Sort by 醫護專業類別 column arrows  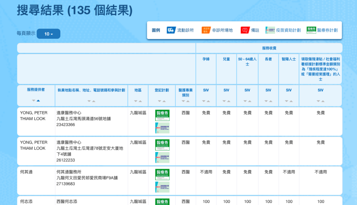click(185, 101)
